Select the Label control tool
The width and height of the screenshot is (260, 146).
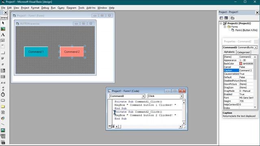[3, 35]
